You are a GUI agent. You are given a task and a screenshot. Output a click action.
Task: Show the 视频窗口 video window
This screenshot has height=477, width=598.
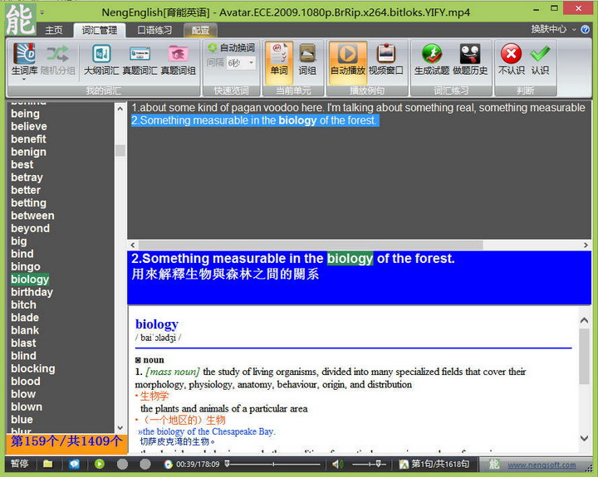[x=386, y=59]
